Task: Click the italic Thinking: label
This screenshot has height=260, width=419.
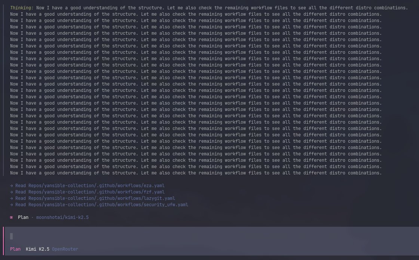Action: [x=22, y=8]
